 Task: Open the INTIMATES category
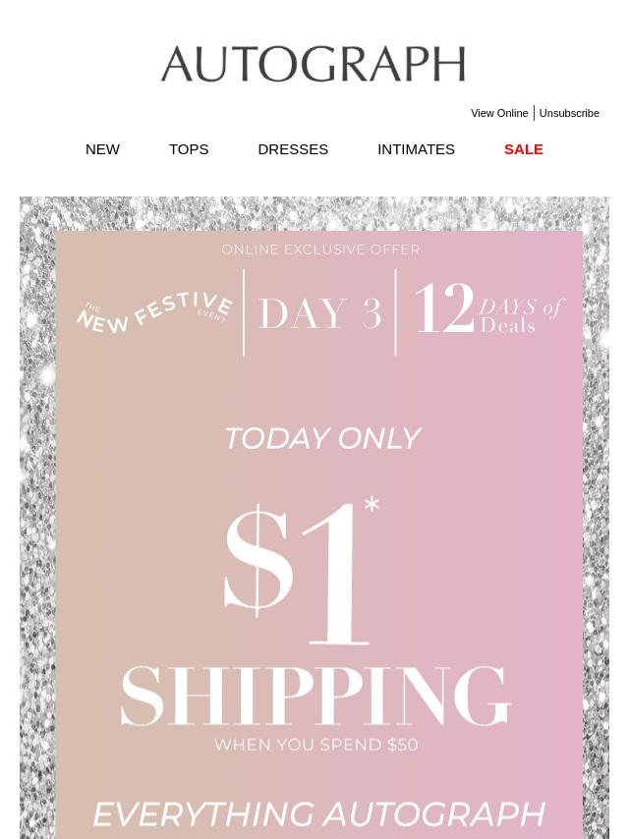416,149
